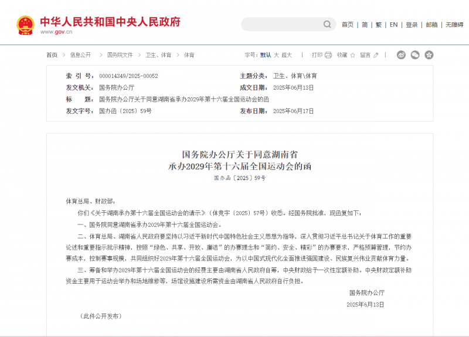Open 国务院文件 breadcrumb
This screenshot has width=469, height=337.
[x=120, y=55]
